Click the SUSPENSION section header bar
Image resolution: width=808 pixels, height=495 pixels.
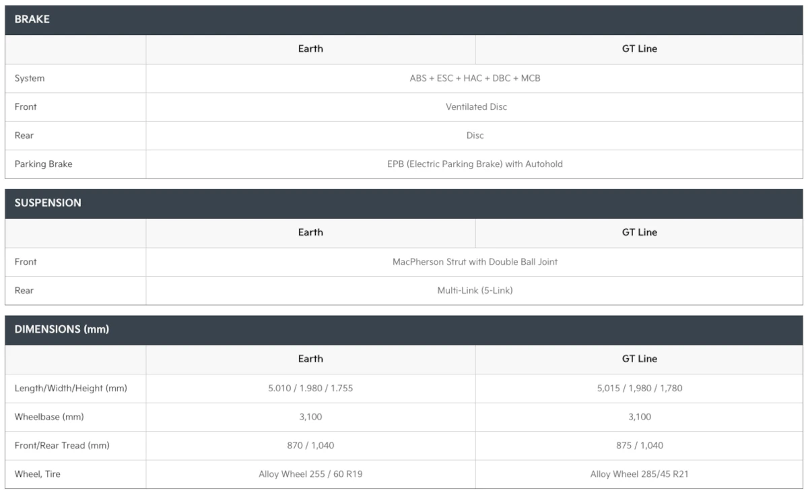pyautogui.click(x=404, y=203)
